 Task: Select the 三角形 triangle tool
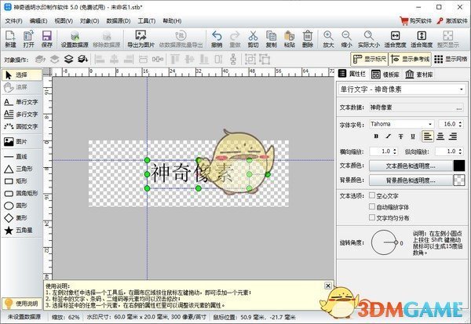click(22, 169)
